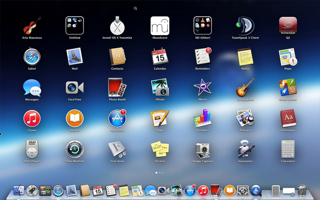Open App Store in the Launchpad grid
The height and width of the screenshot is (200, 320).
[x=117, y=118]
